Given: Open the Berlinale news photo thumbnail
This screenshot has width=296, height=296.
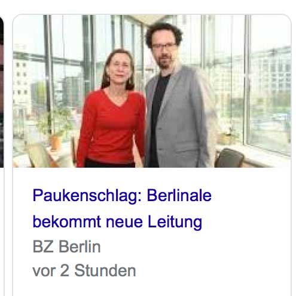Looking at the screenshot, I should (152, 91).
